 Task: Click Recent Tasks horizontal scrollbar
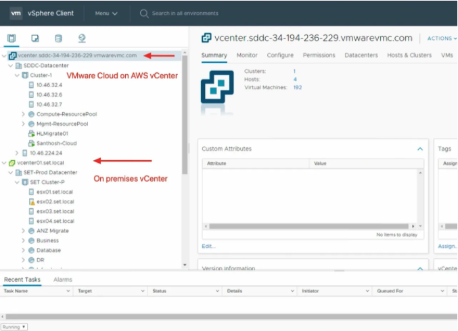pyautogui.click(x=231, y=317)
